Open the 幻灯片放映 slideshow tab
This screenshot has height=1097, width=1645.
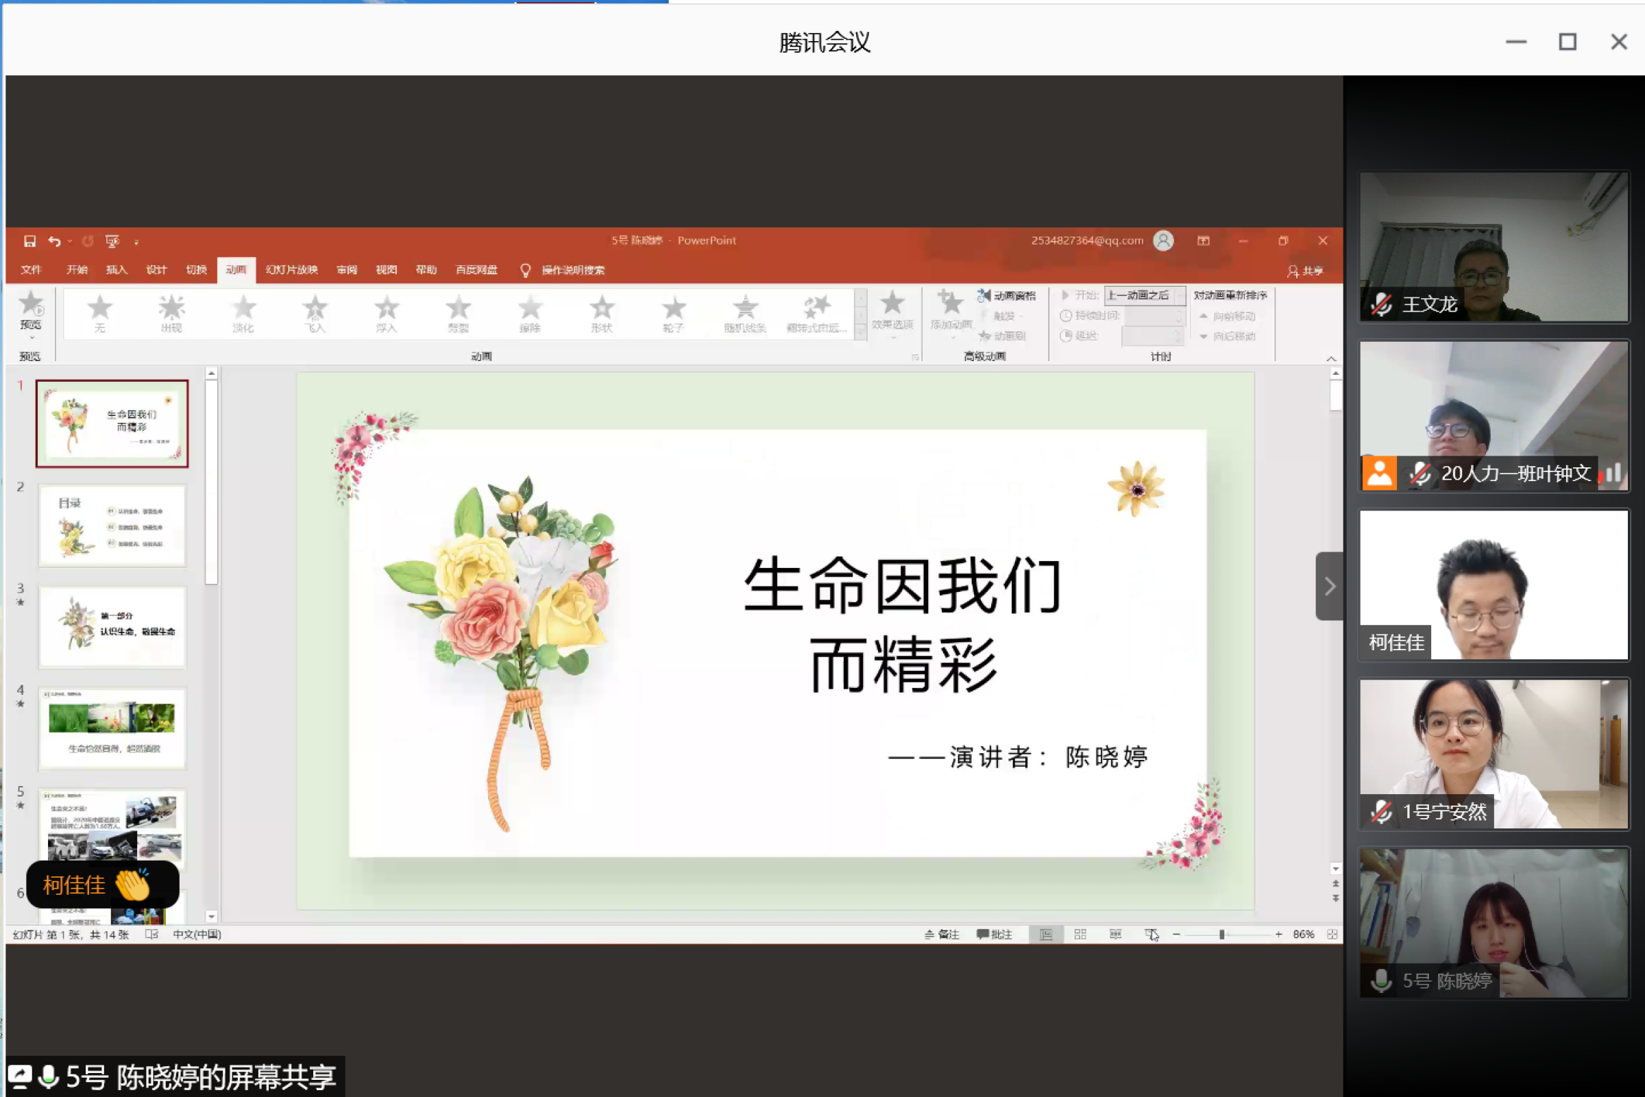pyautogui.click(x=292, y=270)
